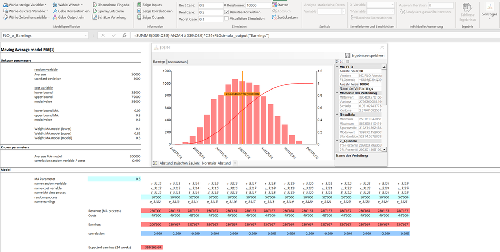This screenshot has height=252, width=500.
Task: Collapse the Momente der Verteilung group
Action: click(x=337, y=93)
